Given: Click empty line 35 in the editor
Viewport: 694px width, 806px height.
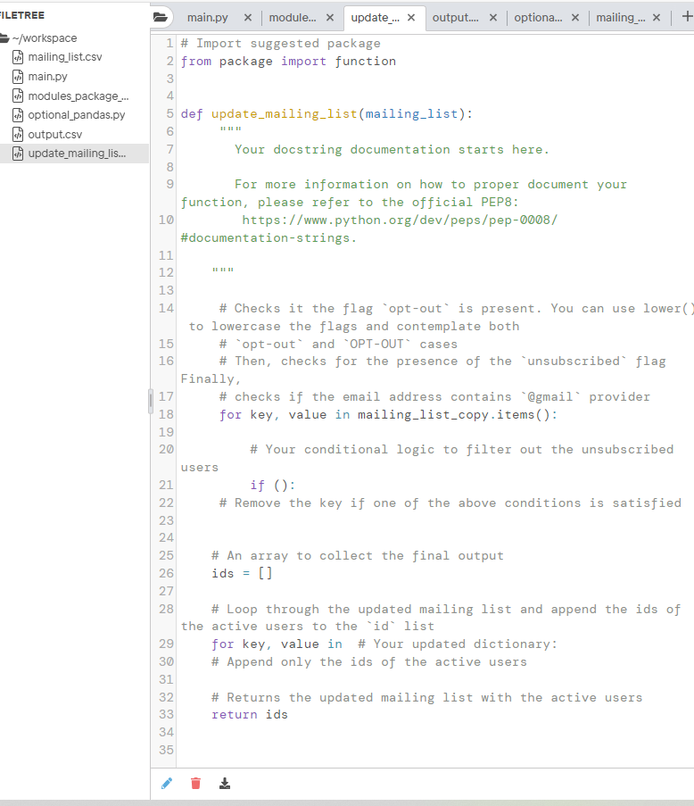Looking at the screenshot, I should [434, 750].
